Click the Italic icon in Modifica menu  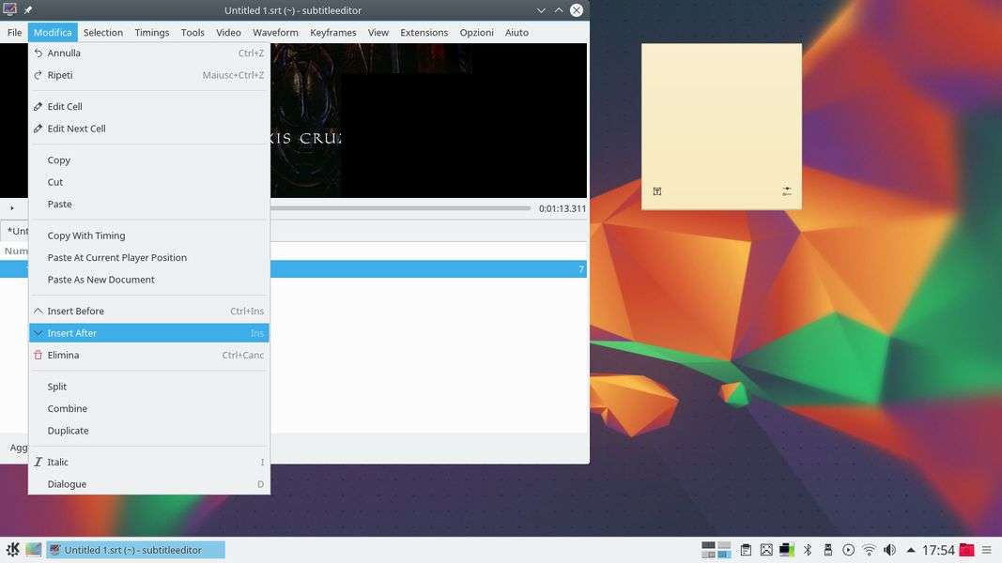pos(38,463)
